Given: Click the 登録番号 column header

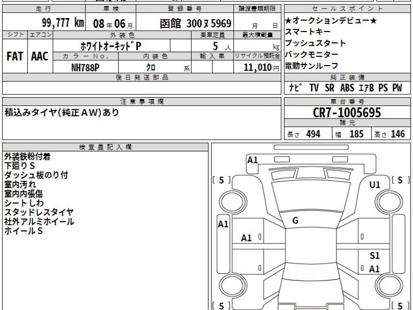Looking at the screenshot, I should (x=185, y=9).
